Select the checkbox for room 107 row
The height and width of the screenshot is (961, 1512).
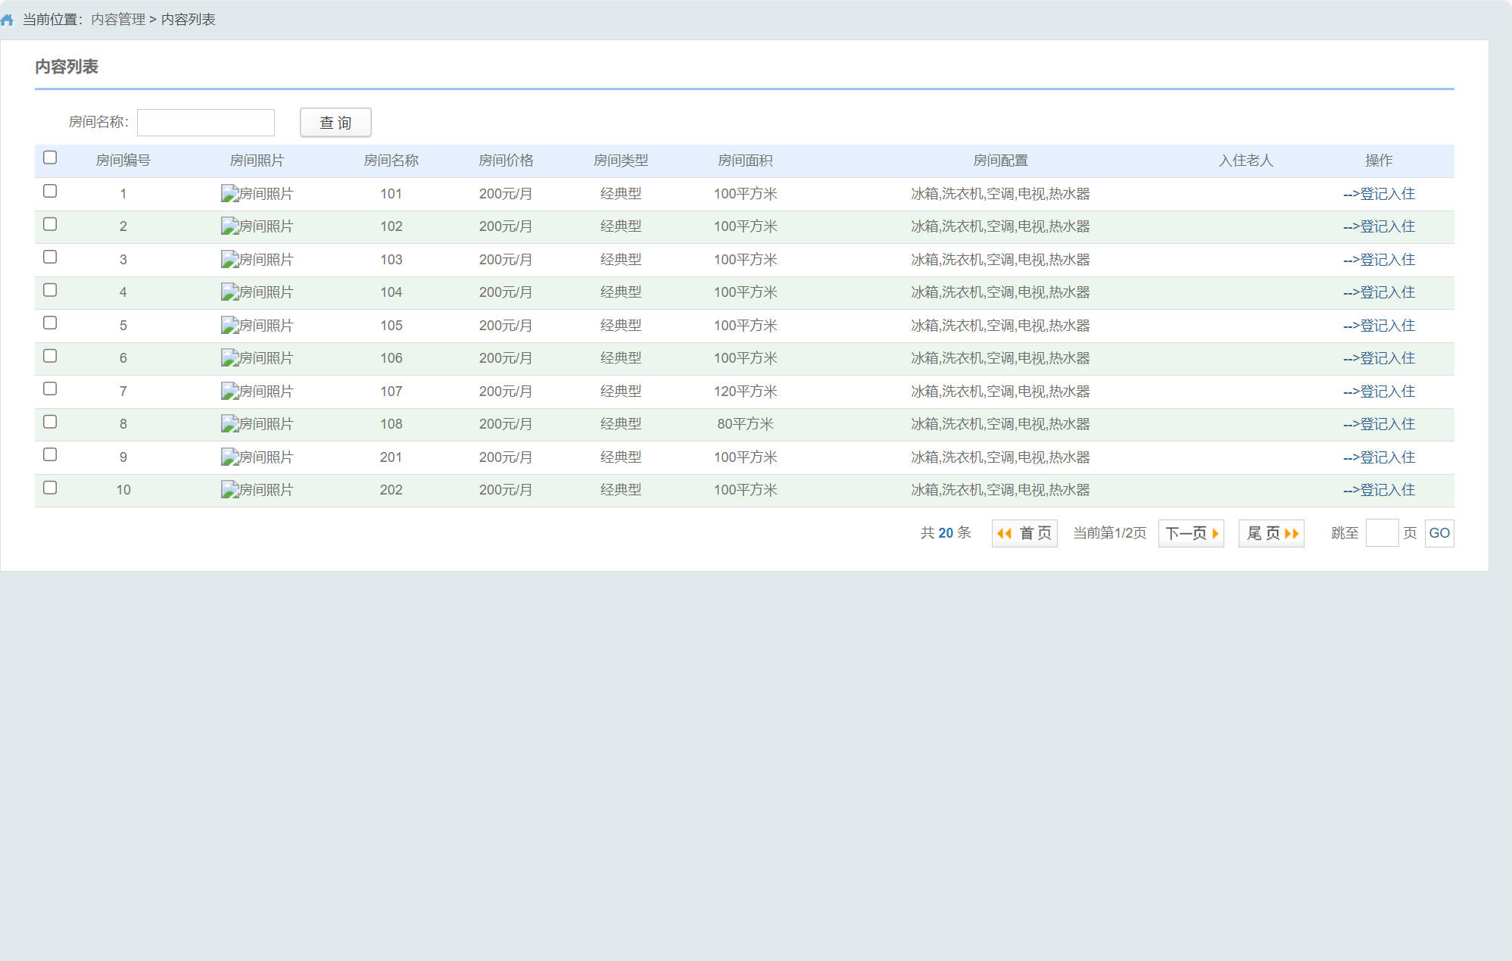50,388
